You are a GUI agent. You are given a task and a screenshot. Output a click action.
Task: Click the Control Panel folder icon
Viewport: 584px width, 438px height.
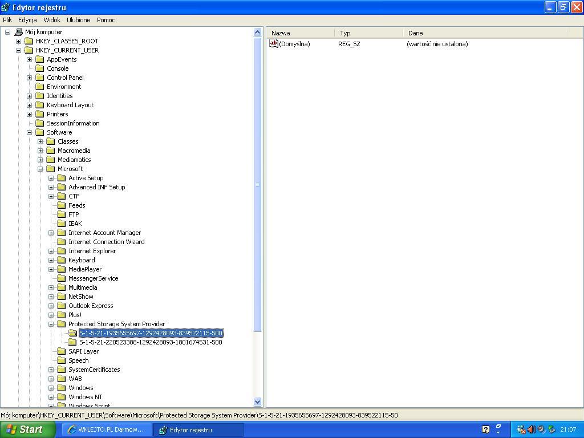[39, 78]
